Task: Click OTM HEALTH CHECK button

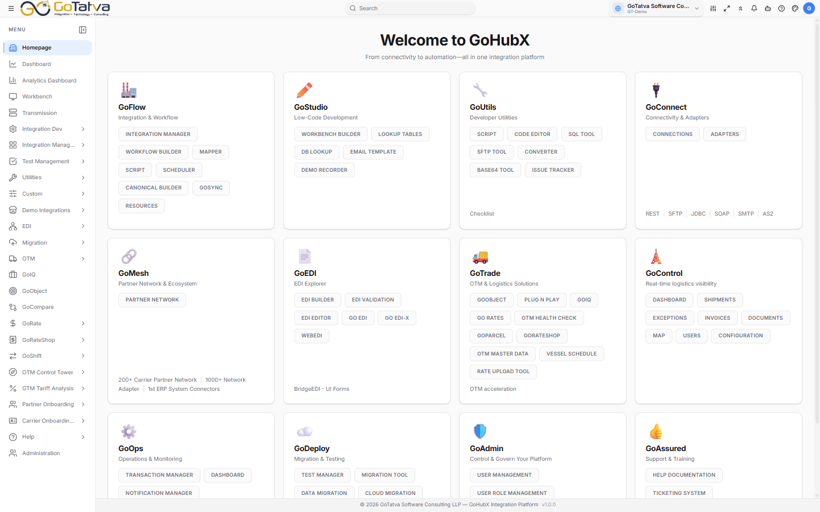Action: tap(549, 318)
